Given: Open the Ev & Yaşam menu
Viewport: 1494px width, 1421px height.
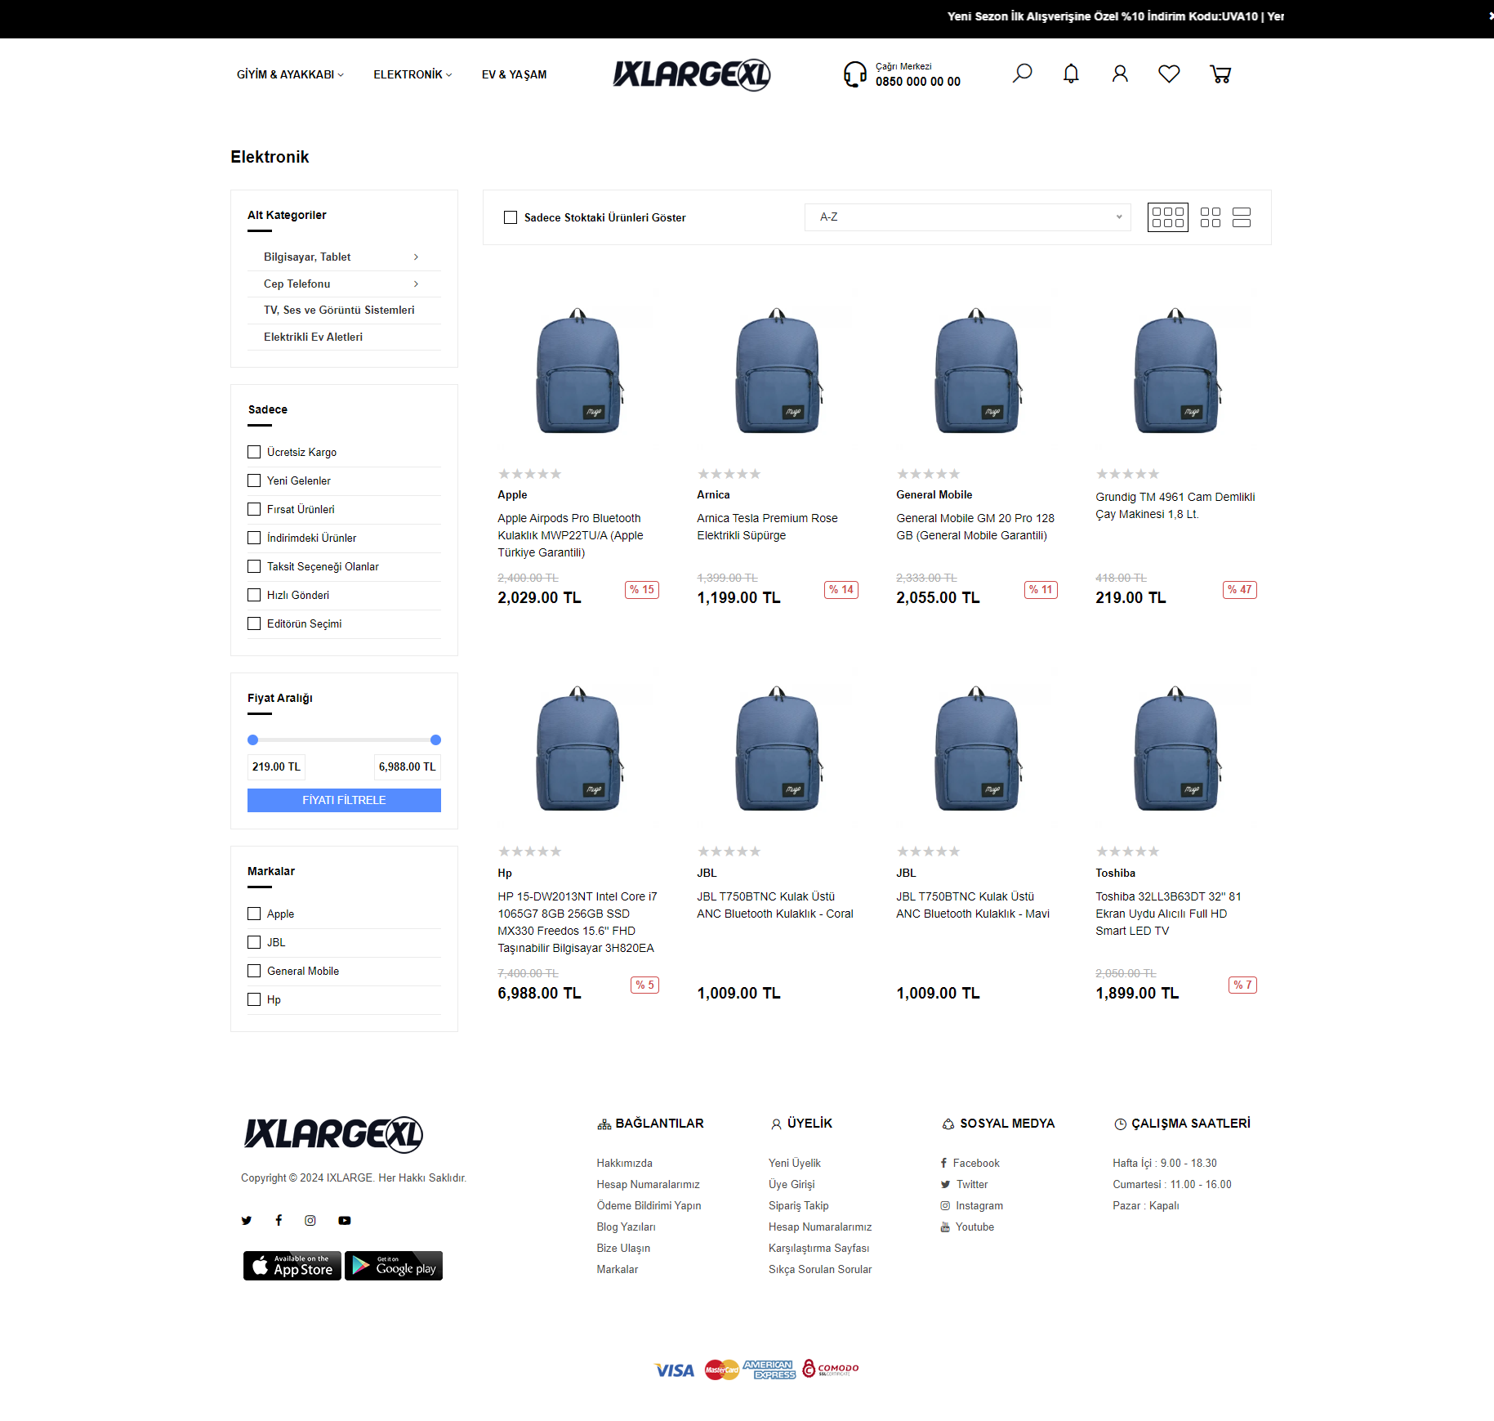Looking at the screenshot, I should coord(514,74).
